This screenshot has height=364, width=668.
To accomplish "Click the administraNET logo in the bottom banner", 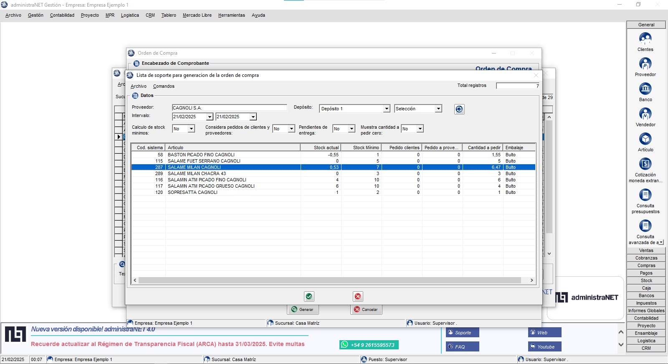I will 15,334.
